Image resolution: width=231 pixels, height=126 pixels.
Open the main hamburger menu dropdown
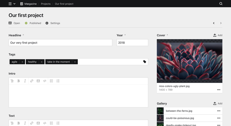(x=12, y=4)
